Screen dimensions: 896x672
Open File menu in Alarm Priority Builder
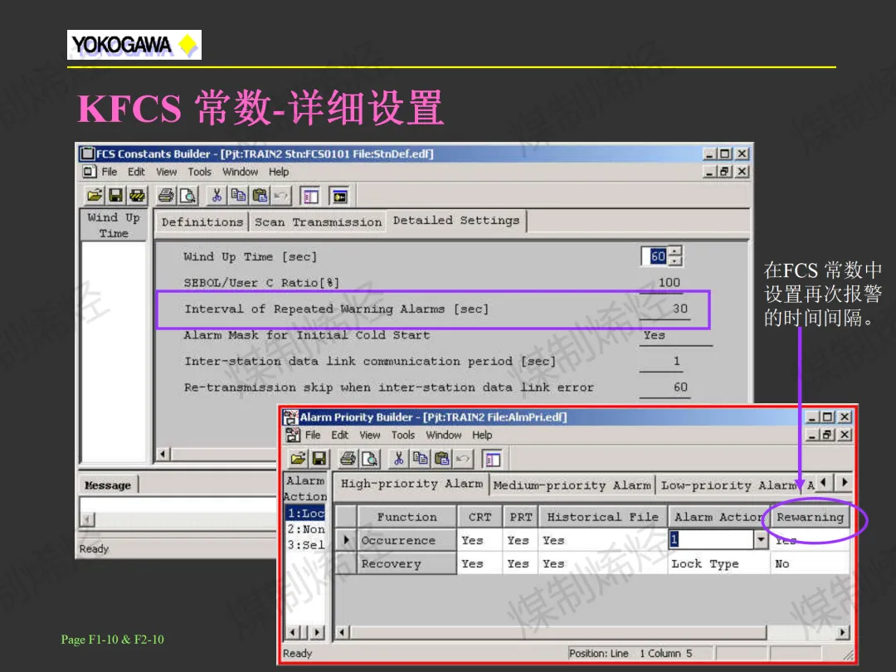coord(313,436)
